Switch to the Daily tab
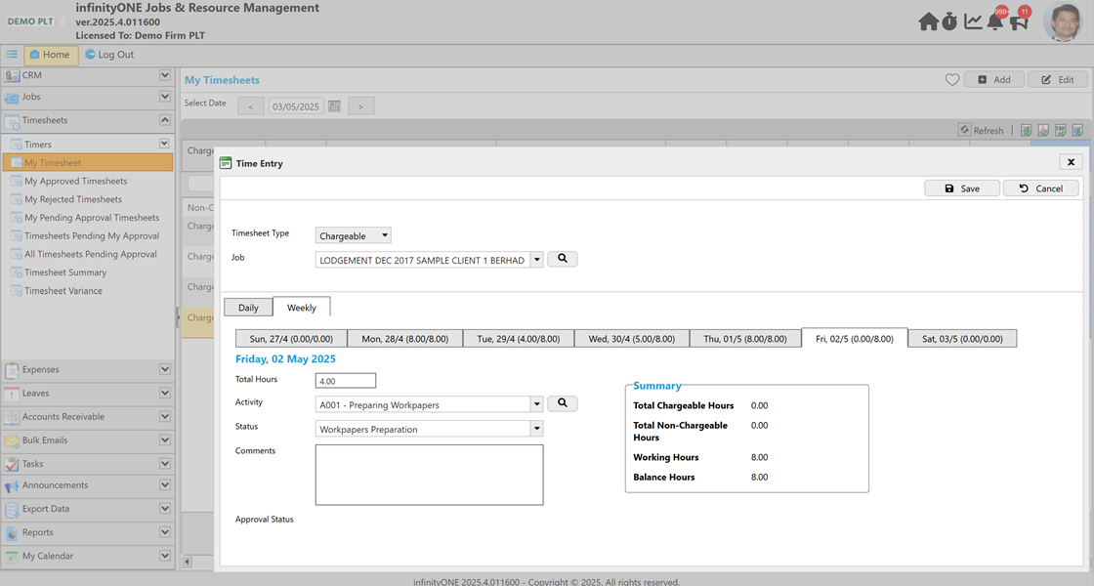The width and height of the screenshot is (1094, 586). click(x=248, y=306)
